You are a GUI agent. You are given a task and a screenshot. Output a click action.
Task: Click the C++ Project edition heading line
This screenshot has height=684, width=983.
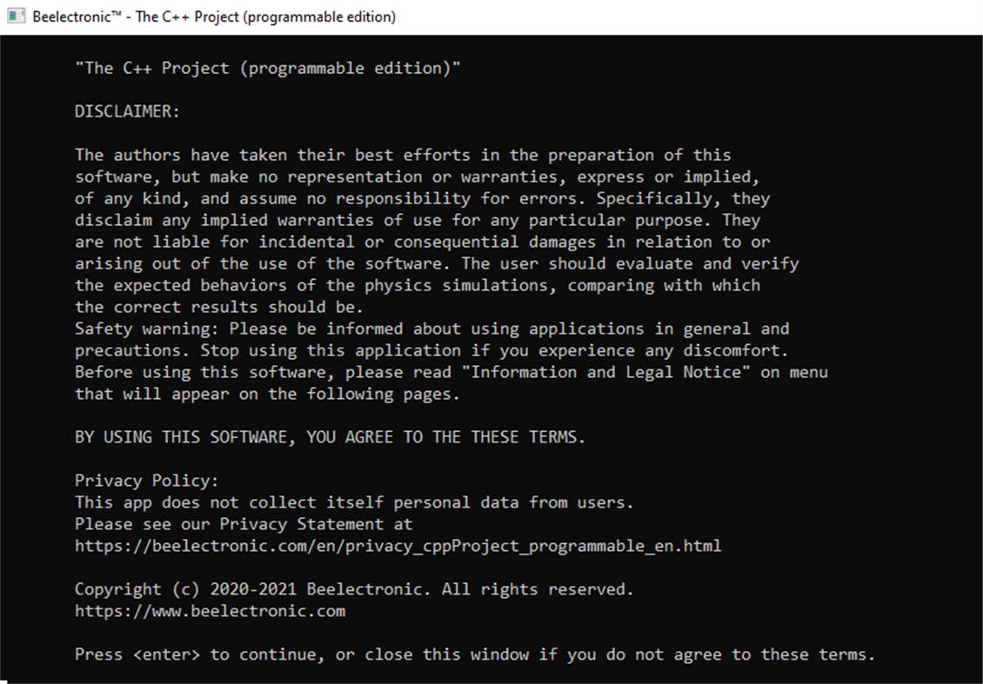tap(268, 67)
